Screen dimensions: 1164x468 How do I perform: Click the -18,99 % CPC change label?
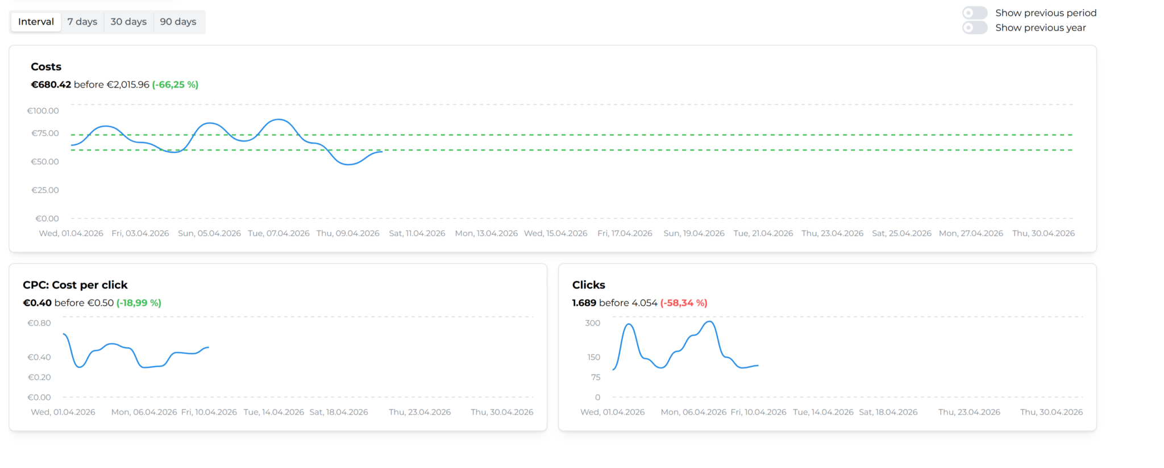[x=139, y=303]
